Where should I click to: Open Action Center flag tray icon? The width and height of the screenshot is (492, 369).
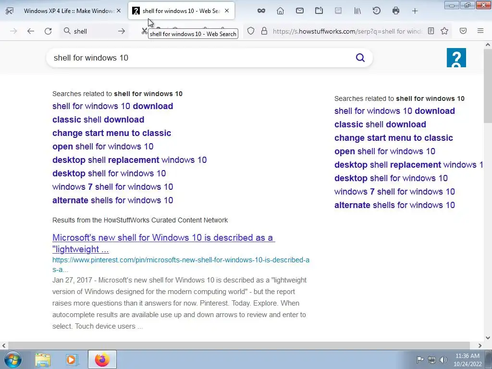[420, 359]
